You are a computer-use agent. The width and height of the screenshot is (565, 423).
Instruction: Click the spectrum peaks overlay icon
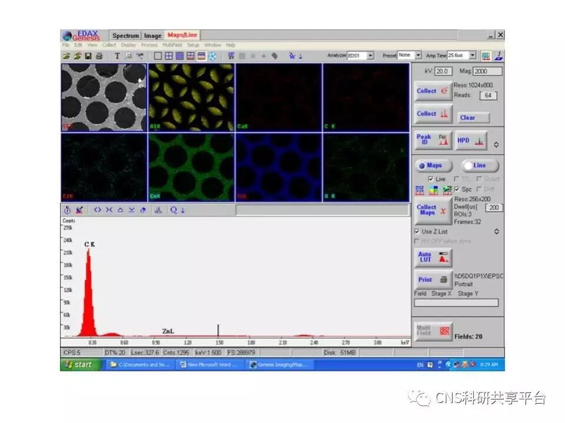[x=158, y=210]
